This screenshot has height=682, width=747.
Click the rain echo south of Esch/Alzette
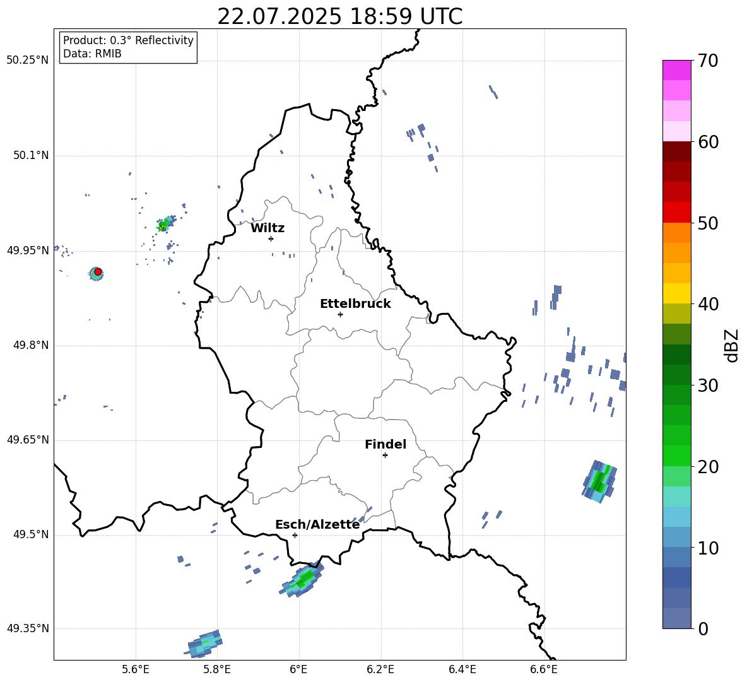(301, 580)
